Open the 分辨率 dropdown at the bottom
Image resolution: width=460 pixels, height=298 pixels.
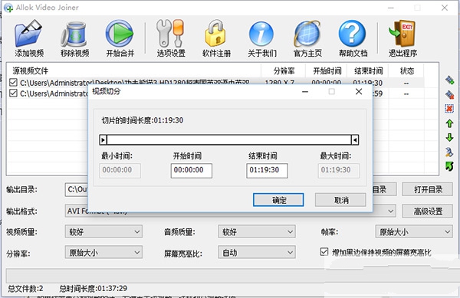[103, 252]
